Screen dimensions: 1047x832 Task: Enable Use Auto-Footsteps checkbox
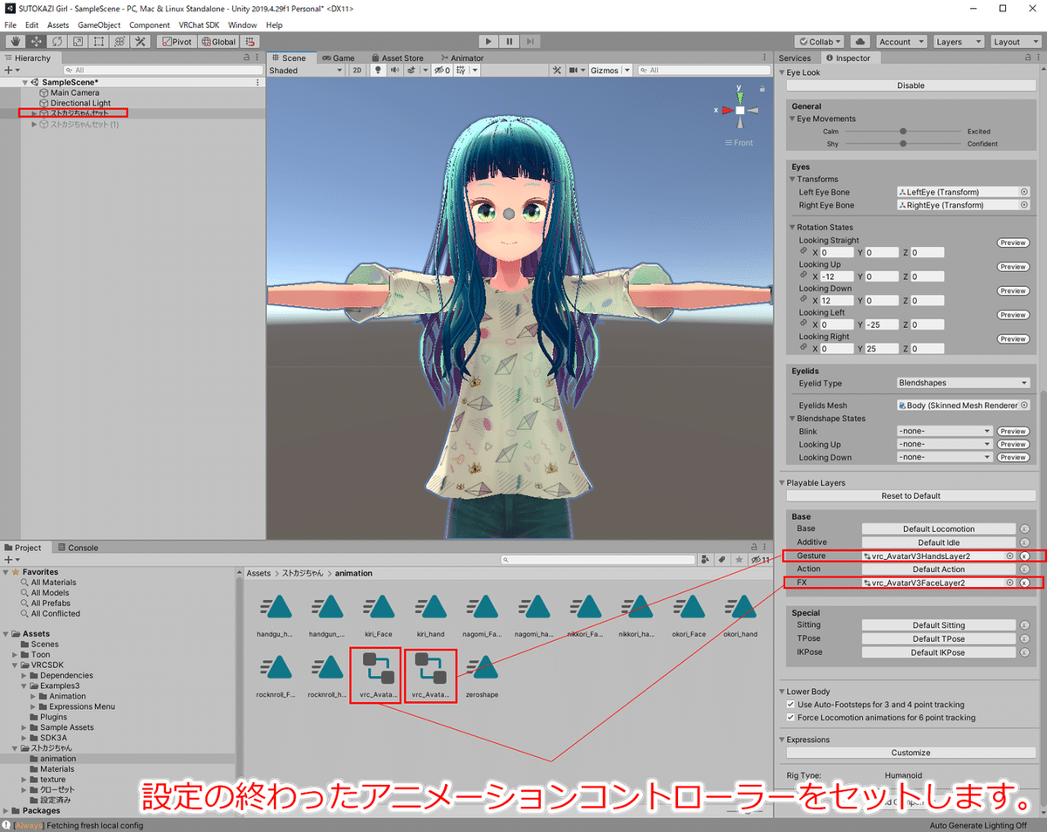[792, 704]
